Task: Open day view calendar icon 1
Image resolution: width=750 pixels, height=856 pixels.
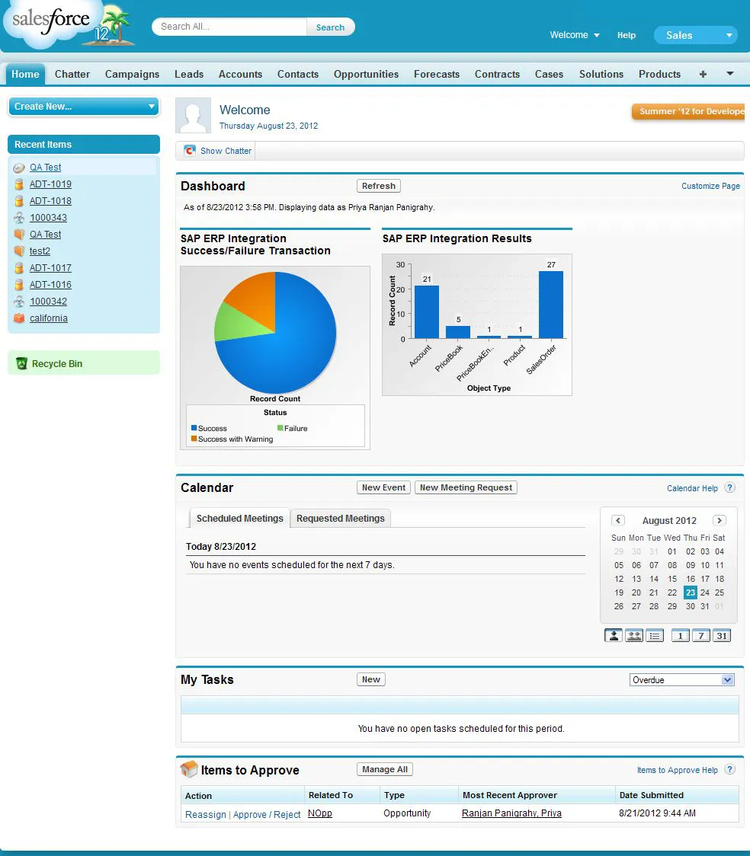Action: click(680, 635)
